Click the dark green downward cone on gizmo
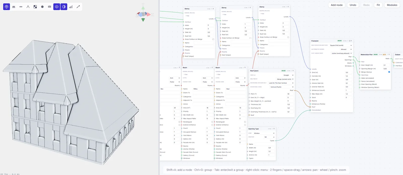The height and width of the screenshot is (175, 403). pos(143,20)
